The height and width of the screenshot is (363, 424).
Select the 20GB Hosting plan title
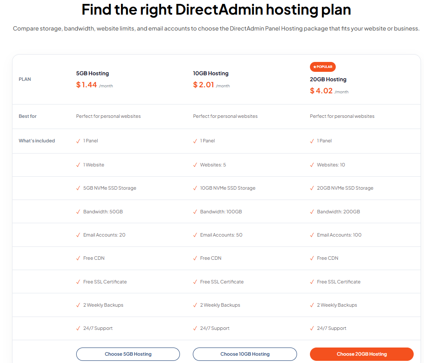tap(328, 80)
